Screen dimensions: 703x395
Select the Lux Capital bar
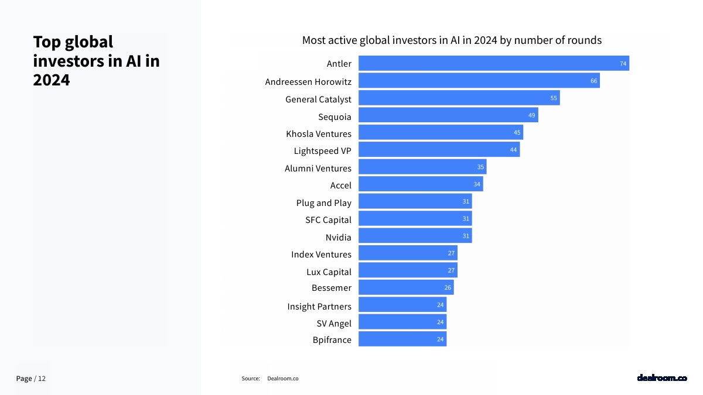pos(407,270)
